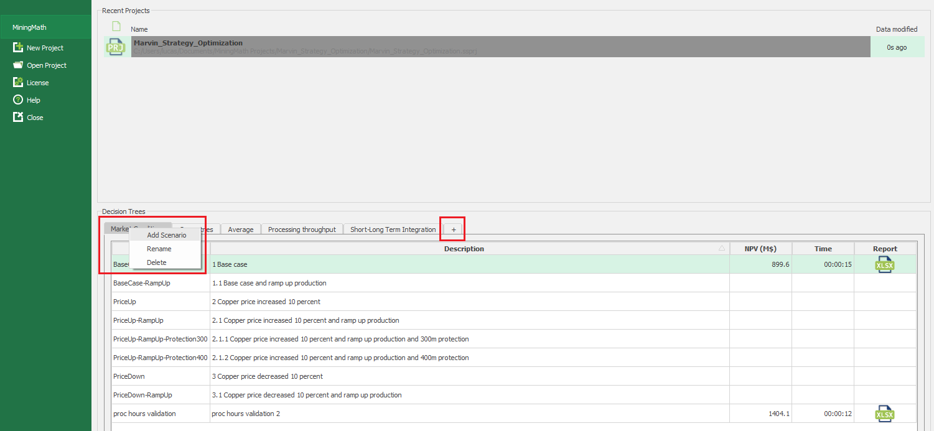Viewport: 934px width, 431px height.
Task: Click the Help question mark icon
Action: pos(18,100)
